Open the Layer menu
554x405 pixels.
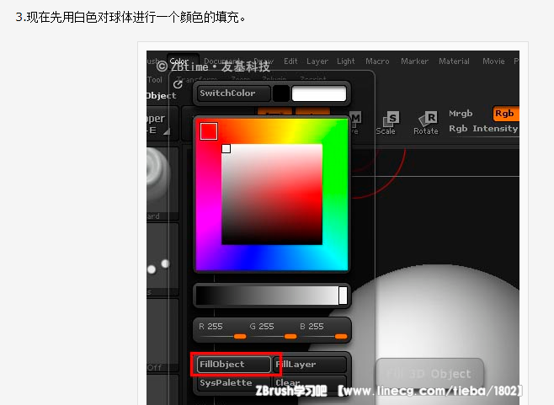pyautogui.click(x=317, y=61)
